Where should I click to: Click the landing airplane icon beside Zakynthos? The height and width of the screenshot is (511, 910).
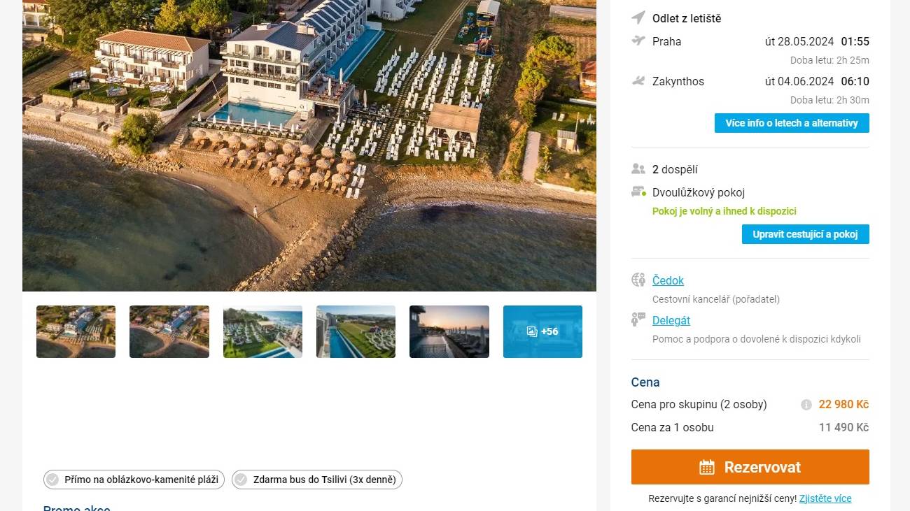coord(638,81)
